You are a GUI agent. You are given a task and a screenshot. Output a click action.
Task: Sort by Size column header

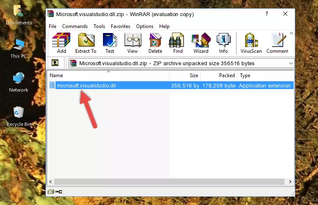[x=185, y=75]
